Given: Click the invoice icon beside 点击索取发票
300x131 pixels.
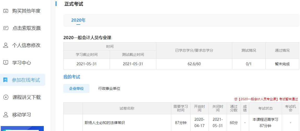Looking at the screenshot, I should pos(6,28).
